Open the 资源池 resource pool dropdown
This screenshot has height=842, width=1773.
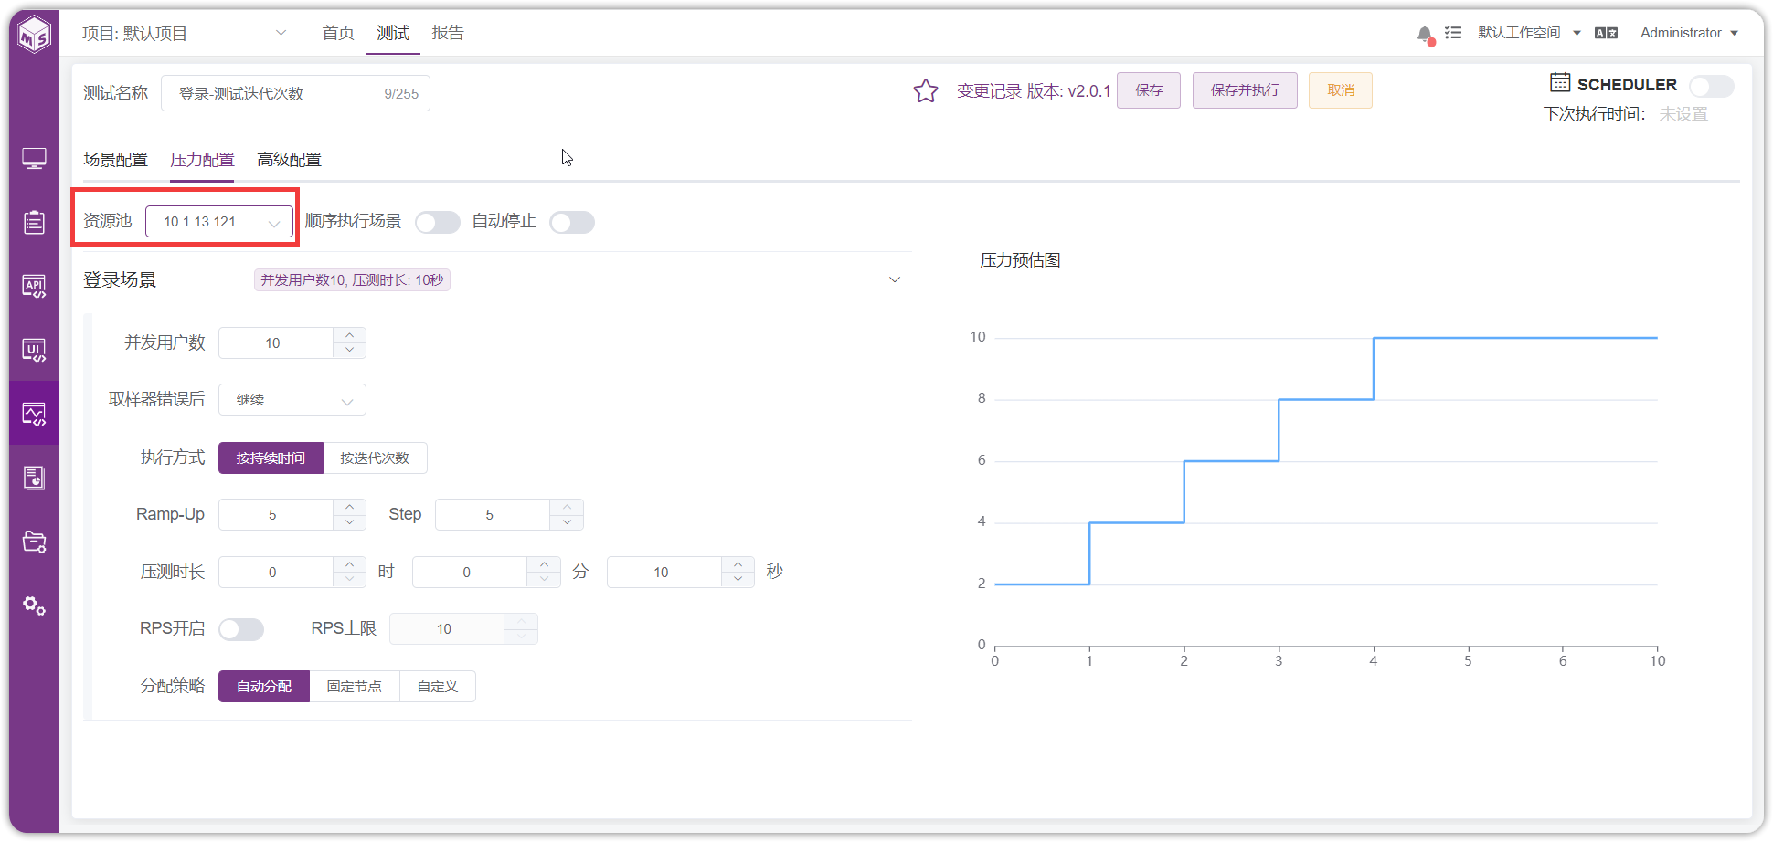point(219,222)
